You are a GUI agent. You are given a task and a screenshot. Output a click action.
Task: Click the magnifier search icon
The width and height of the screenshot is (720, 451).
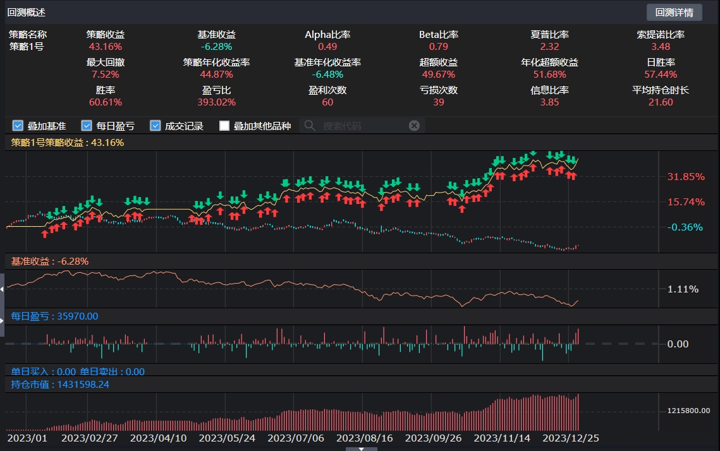click(x=310, y=126)
